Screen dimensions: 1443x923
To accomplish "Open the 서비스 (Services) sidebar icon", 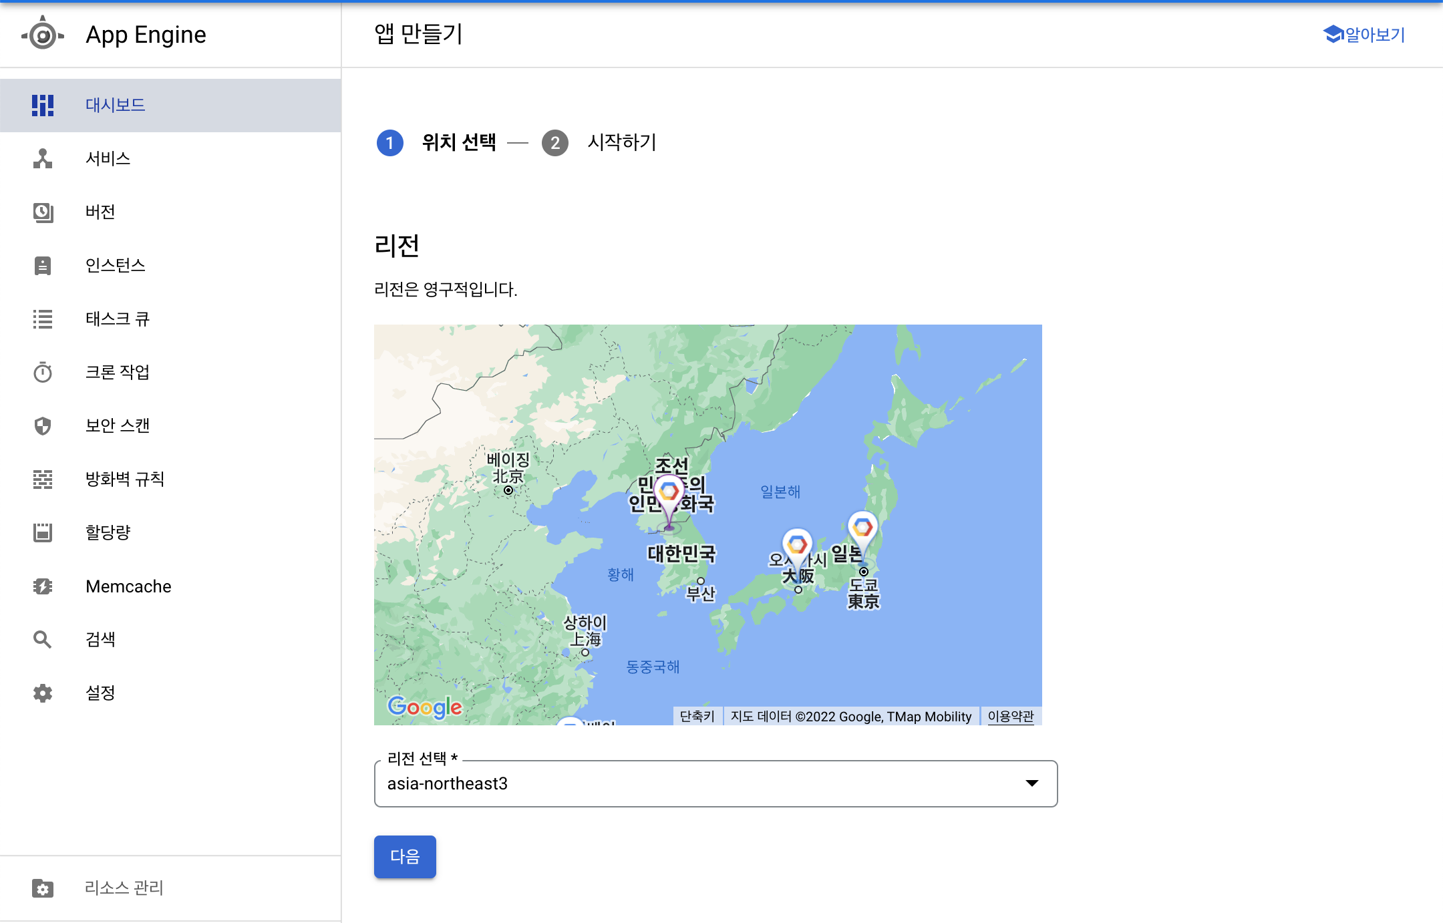I will click(43, 159).
